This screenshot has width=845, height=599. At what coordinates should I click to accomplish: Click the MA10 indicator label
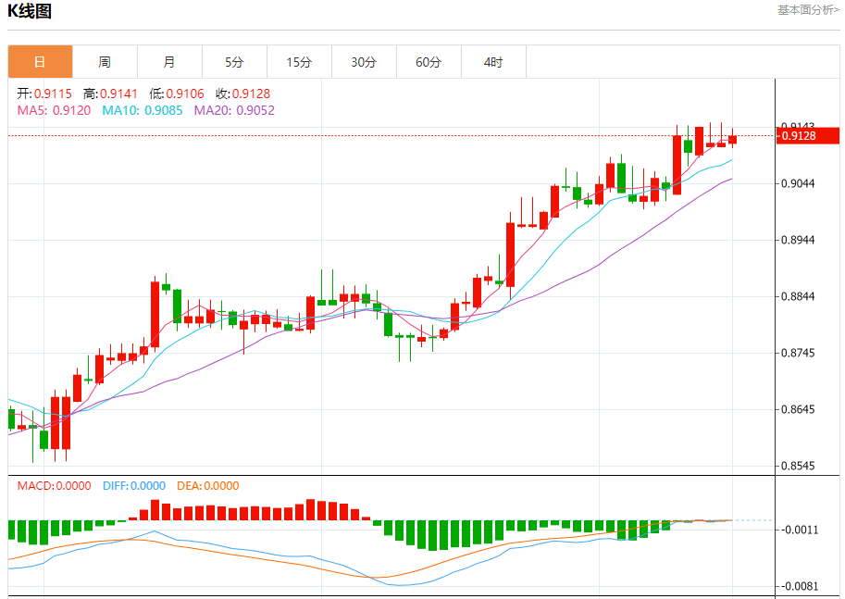point(143,110)
